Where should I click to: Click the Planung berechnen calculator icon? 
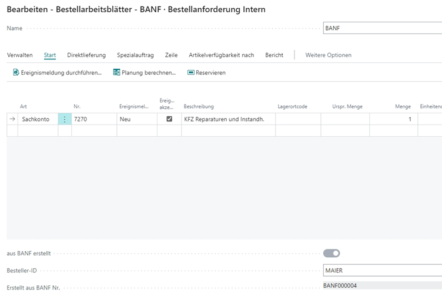point(116,73)
